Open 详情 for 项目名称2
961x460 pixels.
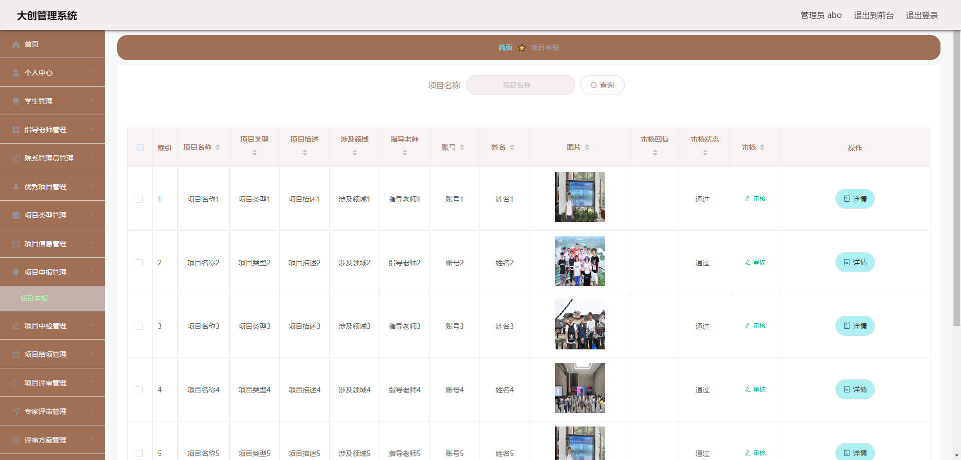click(855, 263)
